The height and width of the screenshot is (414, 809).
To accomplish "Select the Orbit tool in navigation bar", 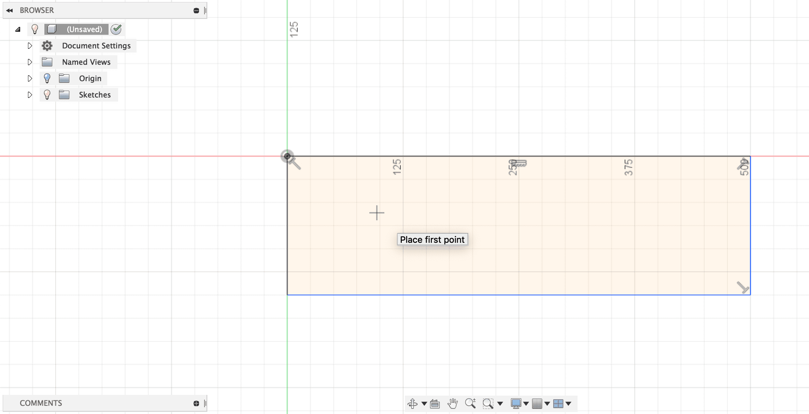I will tap(412, 403).
